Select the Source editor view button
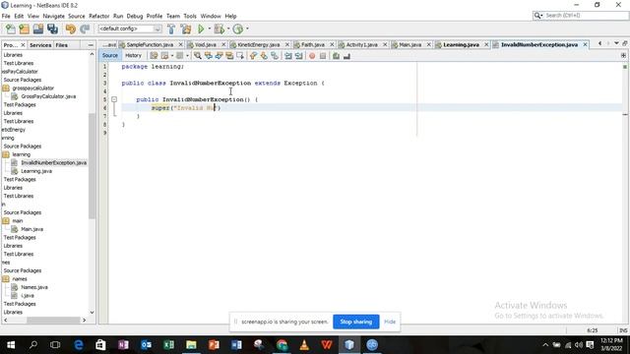Viewport: 630px width, 354px height. 109,56
